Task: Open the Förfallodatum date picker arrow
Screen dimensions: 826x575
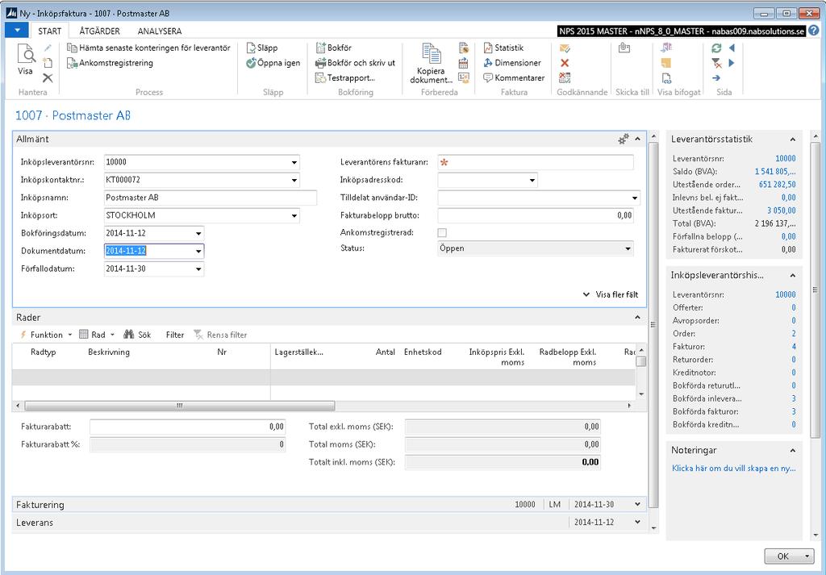Action: tap(198, 269)
